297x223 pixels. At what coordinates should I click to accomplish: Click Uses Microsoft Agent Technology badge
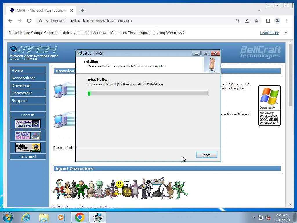(28, 148)
